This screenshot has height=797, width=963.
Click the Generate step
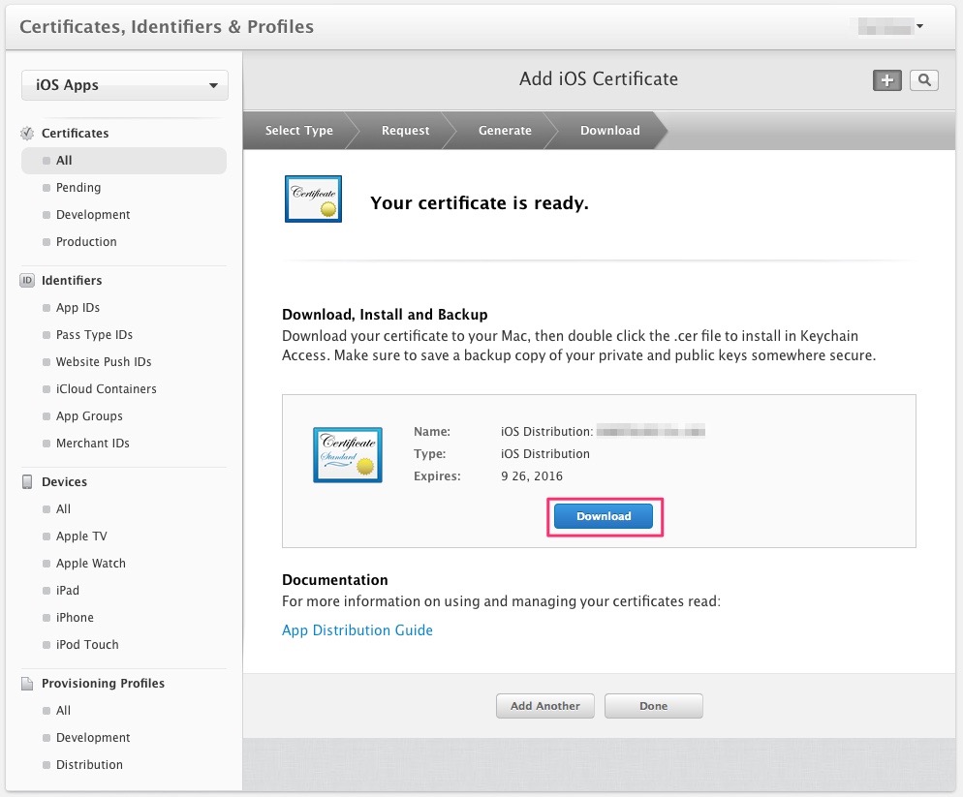point(505,130)
